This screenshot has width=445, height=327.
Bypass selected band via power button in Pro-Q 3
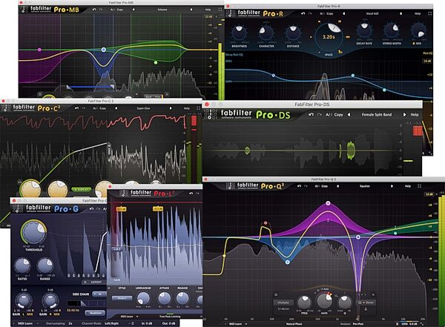click(x=276, y=294)
